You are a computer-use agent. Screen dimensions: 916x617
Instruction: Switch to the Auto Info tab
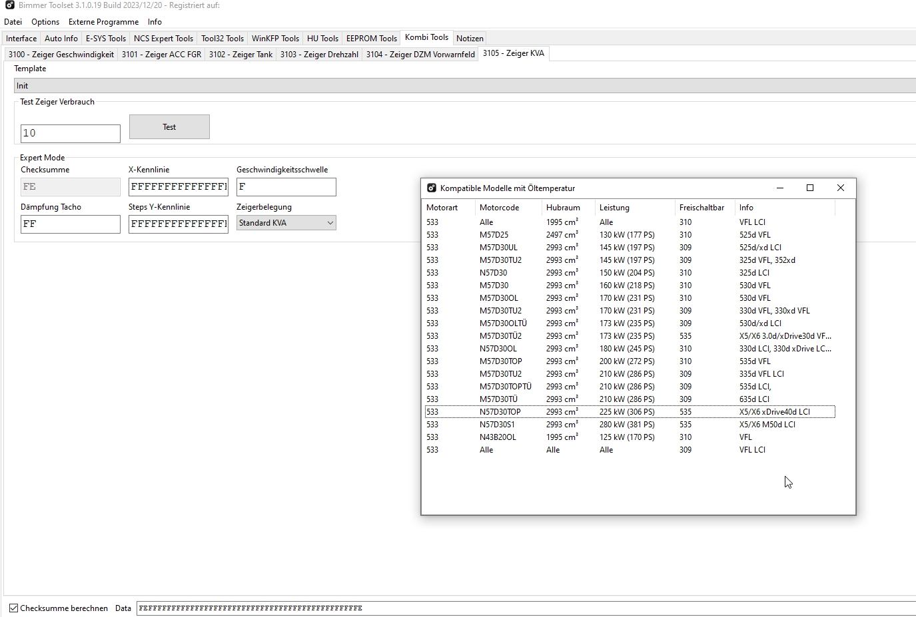click(x=61, y=39)
